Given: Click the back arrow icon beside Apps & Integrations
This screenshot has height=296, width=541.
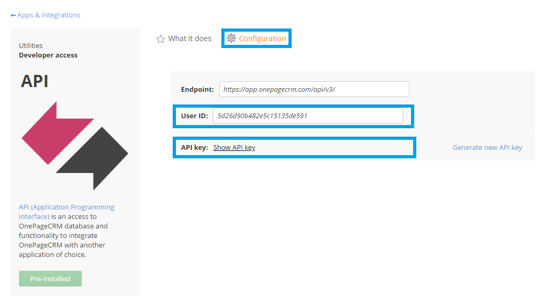Looking at the screenshot, I should point(13,15).
